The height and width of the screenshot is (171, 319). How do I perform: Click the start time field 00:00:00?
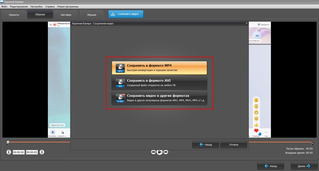[19, 152]
